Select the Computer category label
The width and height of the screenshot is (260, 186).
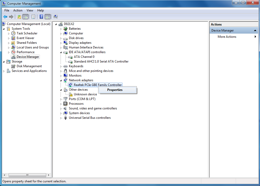click(76, 33)
